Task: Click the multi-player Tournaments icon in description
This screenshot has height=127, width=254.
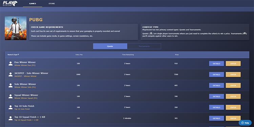Action: [245, 33]
